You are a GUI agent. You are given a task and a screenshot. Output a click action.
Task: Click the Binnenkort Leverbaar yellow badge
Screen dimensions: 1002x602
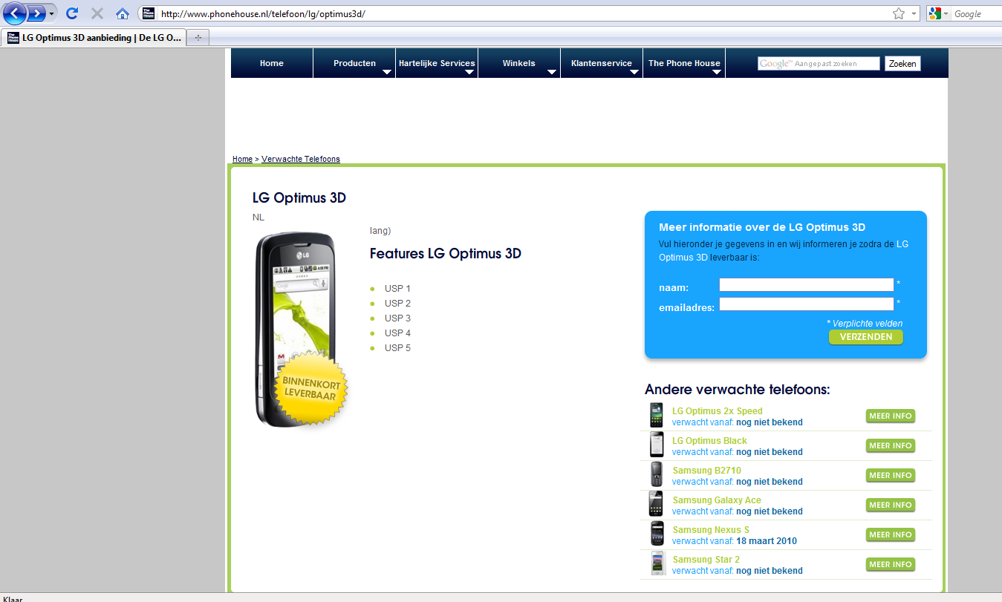(311, 390)
